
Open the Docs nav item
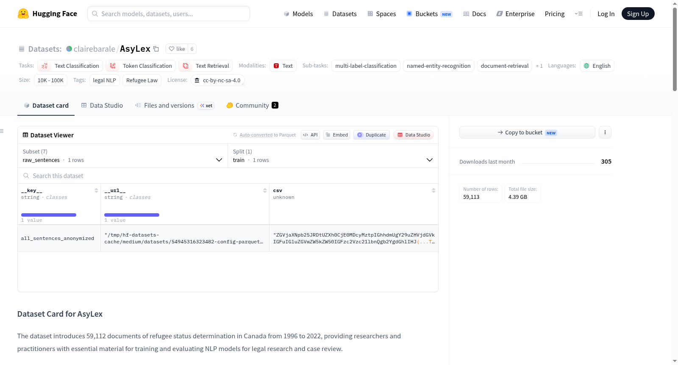click(x=475, y=14)
